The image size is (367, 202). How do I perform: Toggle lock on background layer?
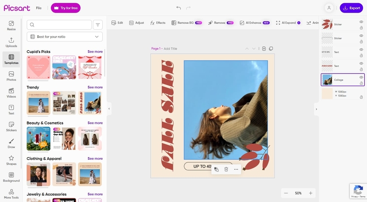point(361,97)
